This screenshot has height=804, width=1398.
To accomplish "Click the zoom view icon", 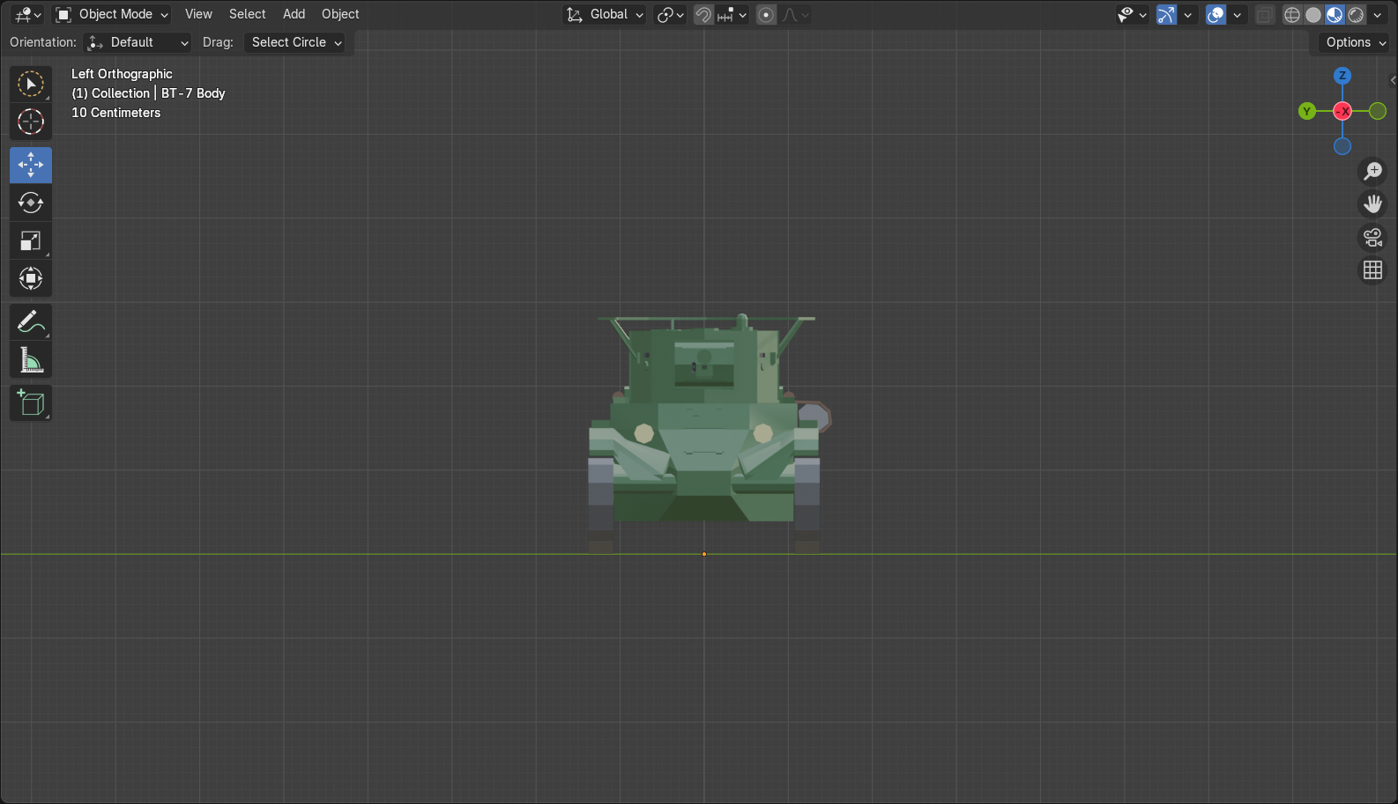I will [1373, 171].
